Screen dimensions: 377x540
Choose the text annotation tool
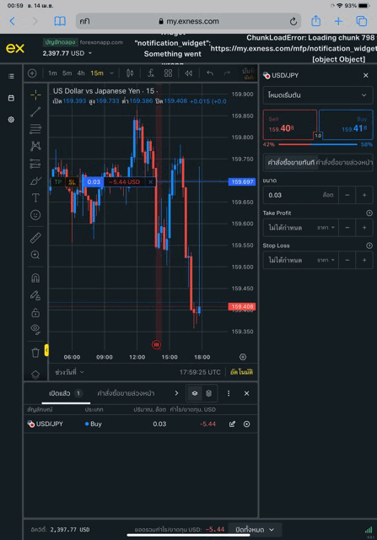click(35, 197)
